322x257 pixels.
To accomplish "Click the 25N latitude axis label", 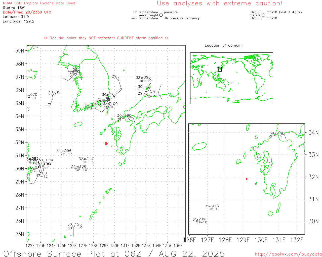I will point(20,234).
